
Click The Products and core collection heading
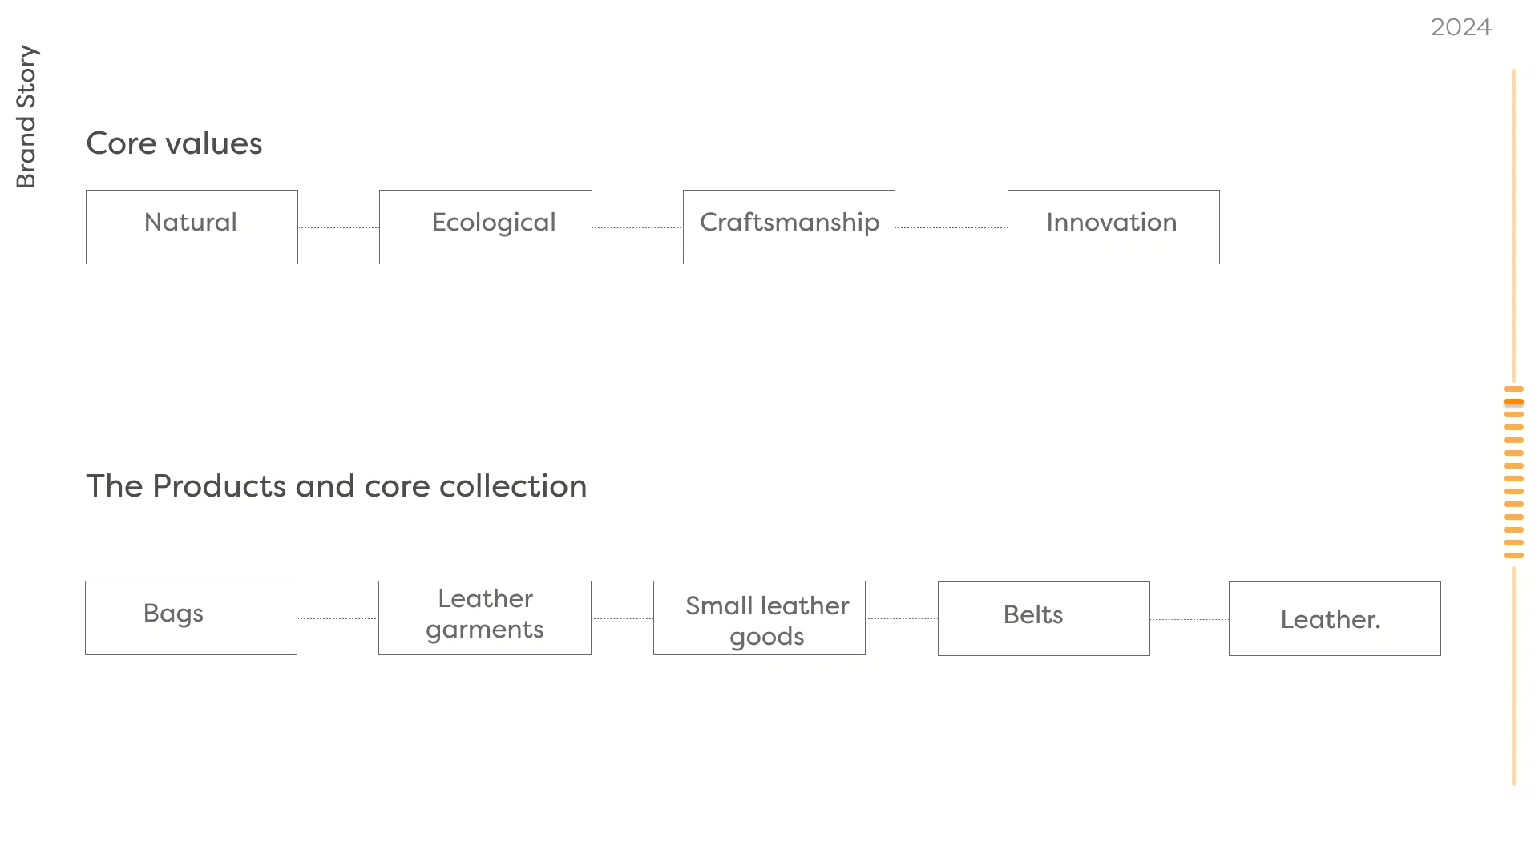(337, 486)
